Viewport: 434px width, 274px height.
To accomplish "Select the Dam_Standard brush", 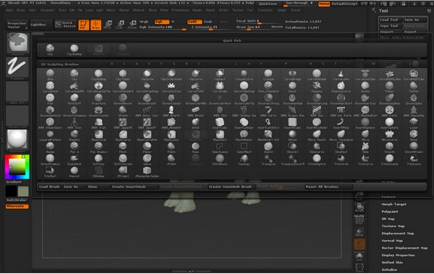I will click(268, 87).
